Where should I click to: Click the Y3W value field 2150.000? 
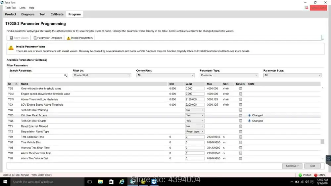coord(195,99)
